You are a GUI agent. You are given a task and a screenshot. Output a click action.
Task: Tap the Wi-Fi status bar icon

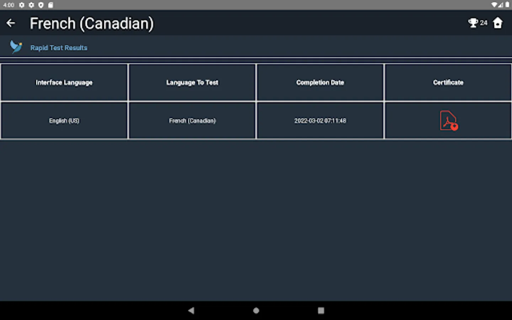coord(494,5)
